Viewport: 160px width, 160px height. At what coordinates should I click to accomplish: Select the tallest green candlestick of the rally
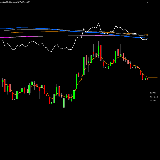pos(84,66)
